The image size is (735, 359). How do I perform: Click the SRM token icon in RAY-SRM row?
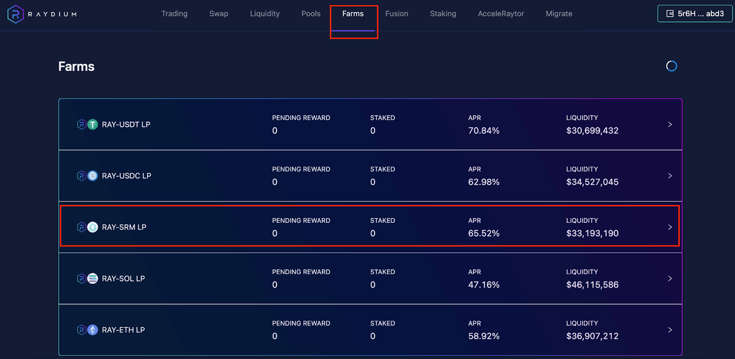pos(93,227)
